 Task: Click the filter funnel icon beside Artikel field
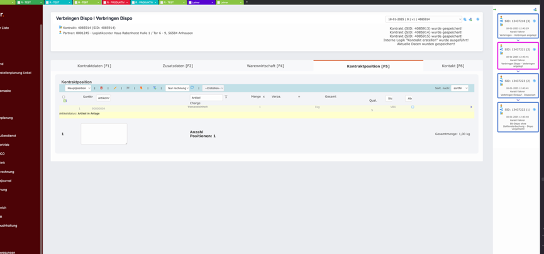pyautogui.click(x=226, y=97)
